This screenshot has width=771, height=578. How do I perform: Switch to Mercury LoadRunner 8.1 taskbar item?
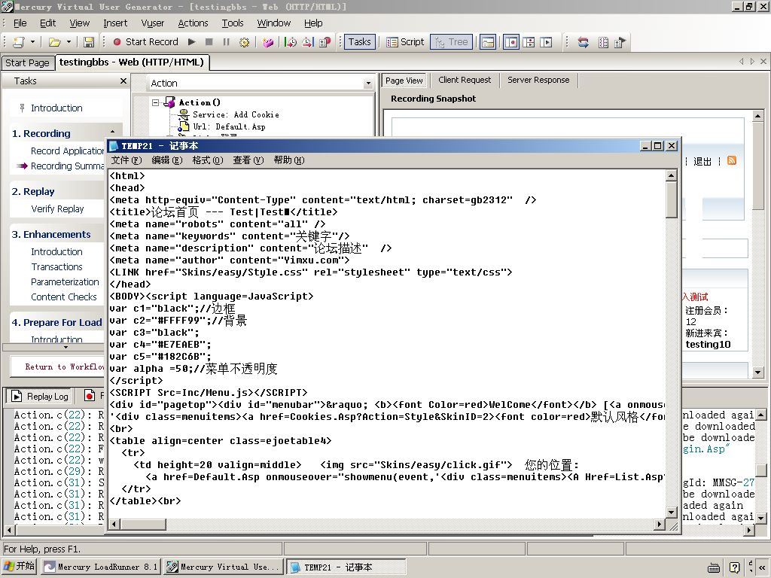(101, 567)
